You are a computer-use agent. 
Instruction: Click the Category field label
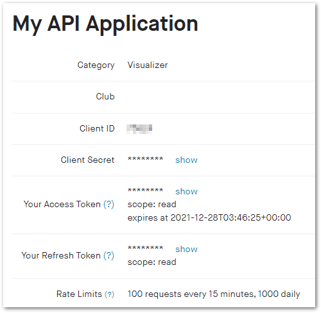click(x=96, y=65)
